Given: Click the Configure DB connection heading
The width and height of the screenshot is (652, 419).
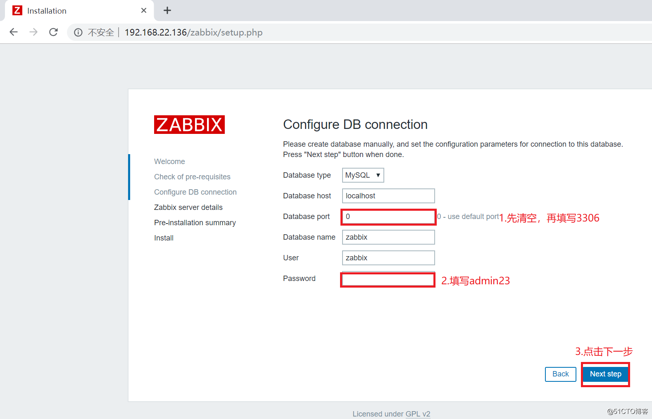Looking at the screenshot, I should (355, 124).
